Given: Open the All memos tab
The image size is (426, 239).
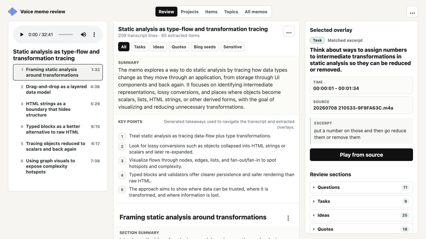Looking at the screenshot, I should click(256, 12).
